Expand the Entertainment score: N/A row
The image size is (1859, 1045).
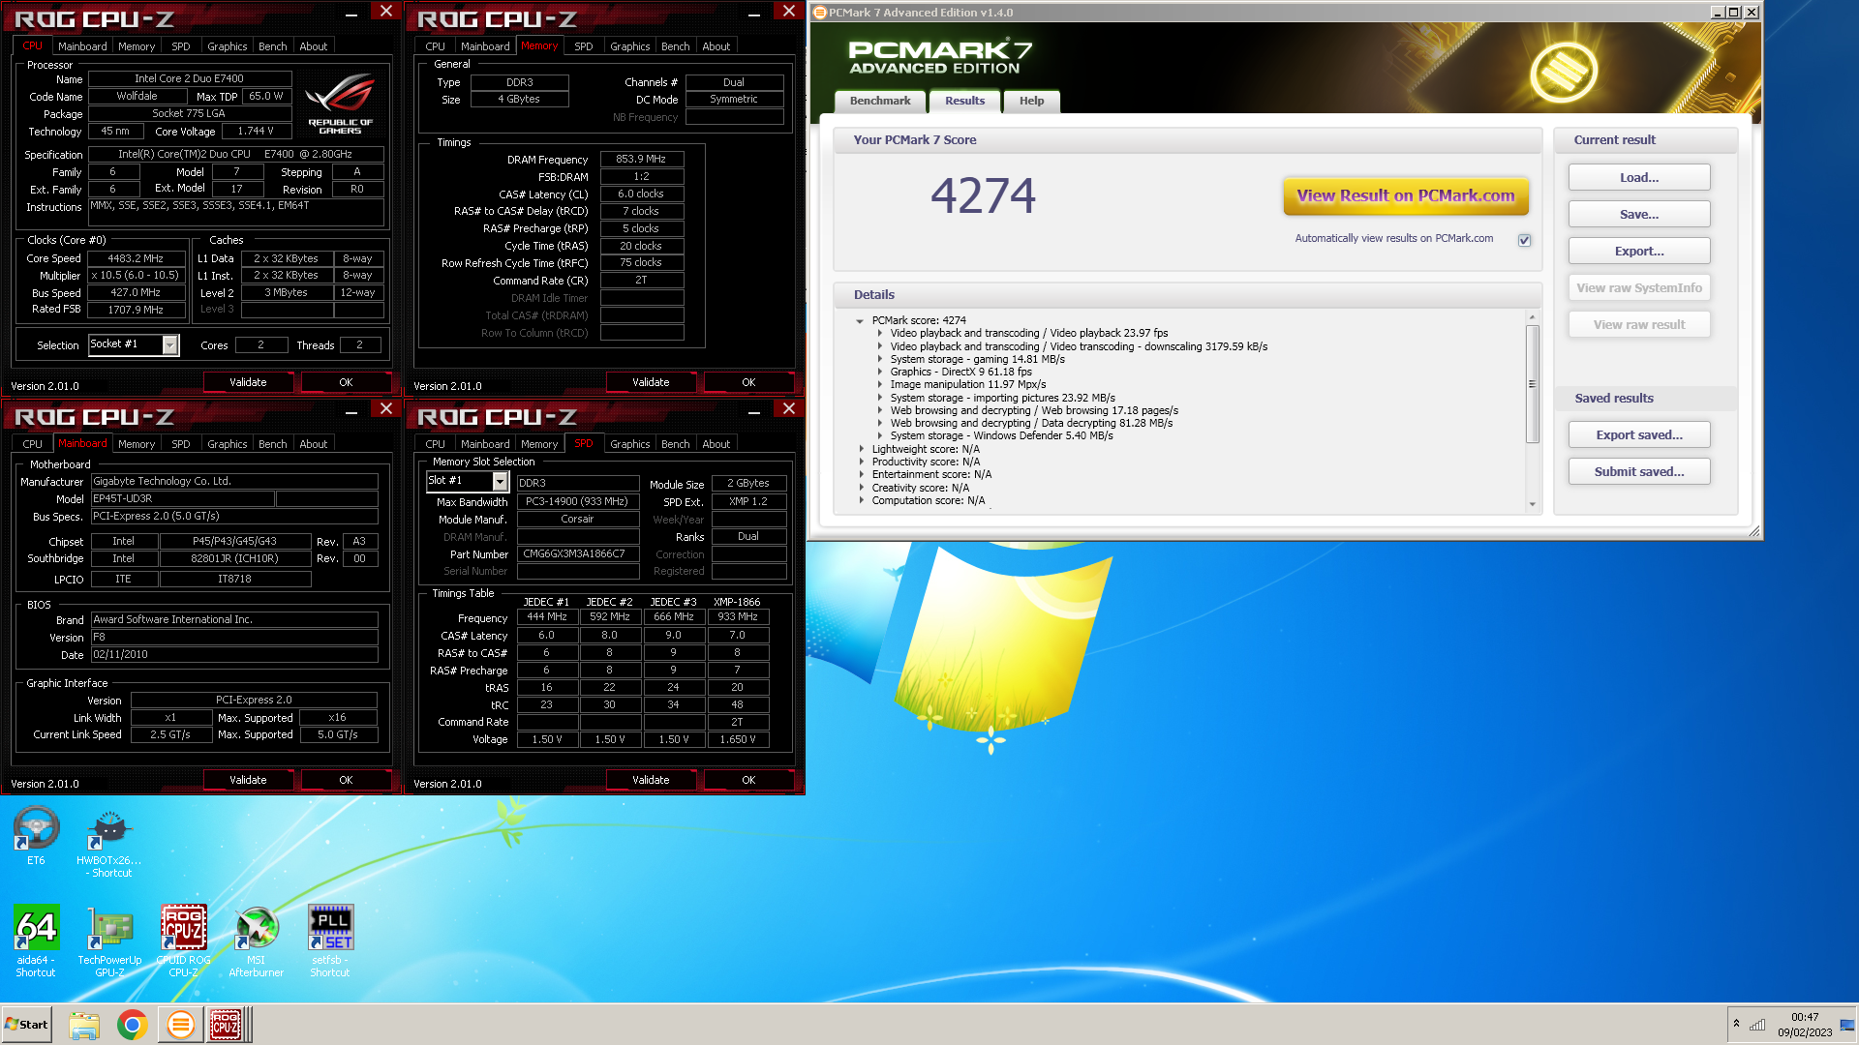862,474
